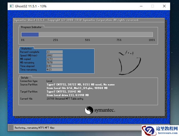Screen dimensions: 179x136
Task: Select the Percent complete value field
Action: pyautogui.click(x=54, y=52)
